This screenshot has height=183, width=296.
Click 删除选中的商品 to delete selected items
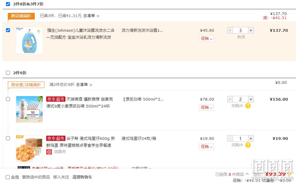pos(36,177)
